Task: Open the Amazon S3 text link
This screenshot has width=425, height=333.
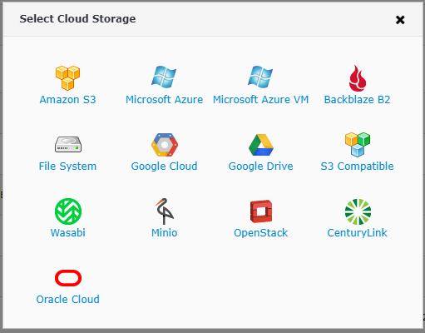Action: point(67,99)
